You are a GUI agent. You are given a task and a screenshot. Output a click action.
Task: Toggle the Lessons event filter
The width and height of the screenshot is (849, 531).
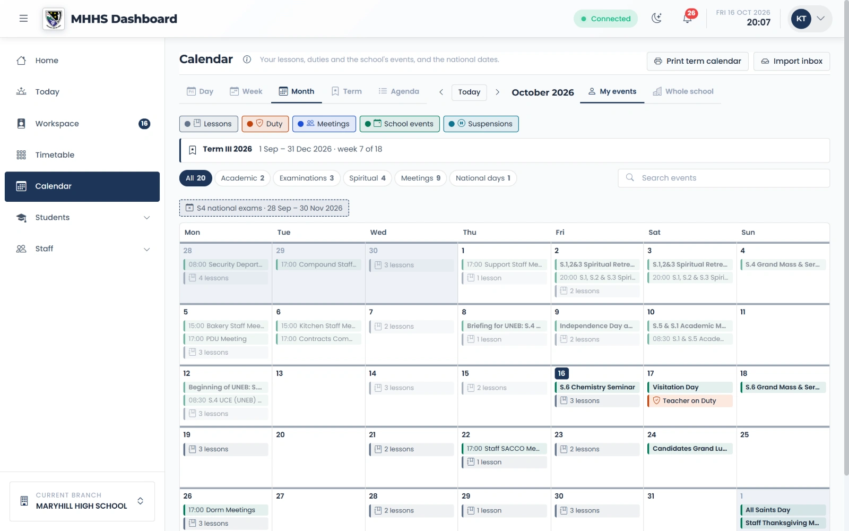coord(209,124)
